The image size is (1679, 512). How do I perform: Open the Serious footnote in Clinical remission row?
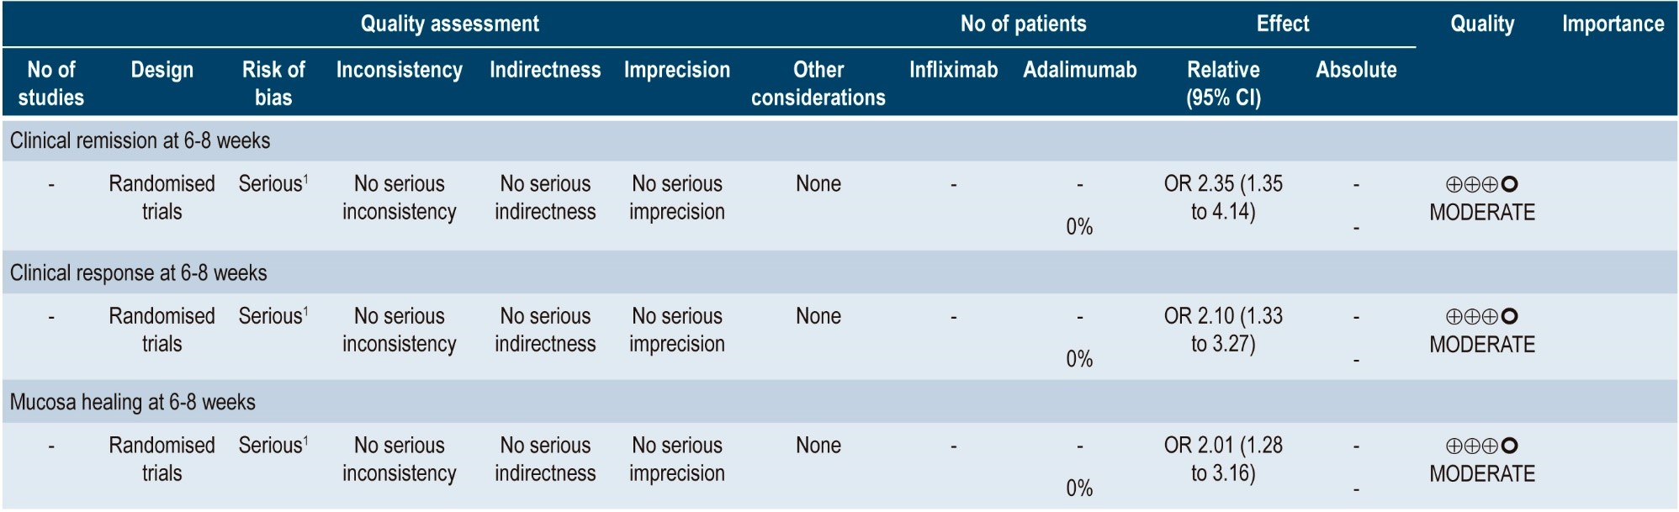pyautogui.click(x=305, y=178)
